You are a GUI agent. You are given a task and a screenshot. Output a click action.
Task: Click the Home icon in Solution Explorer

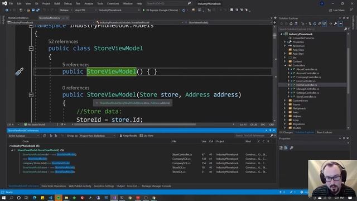coord(291,23)
